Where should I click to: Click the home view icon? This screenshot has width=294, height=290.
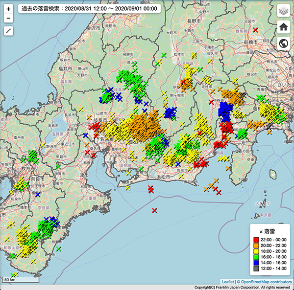[x=283, y=27]
